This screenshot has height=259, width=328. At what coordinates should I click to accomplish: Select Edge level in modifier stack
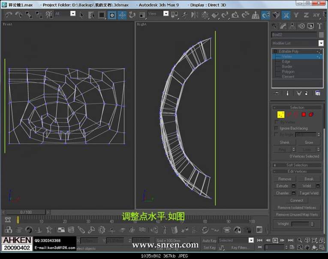(x=286, y=62)
